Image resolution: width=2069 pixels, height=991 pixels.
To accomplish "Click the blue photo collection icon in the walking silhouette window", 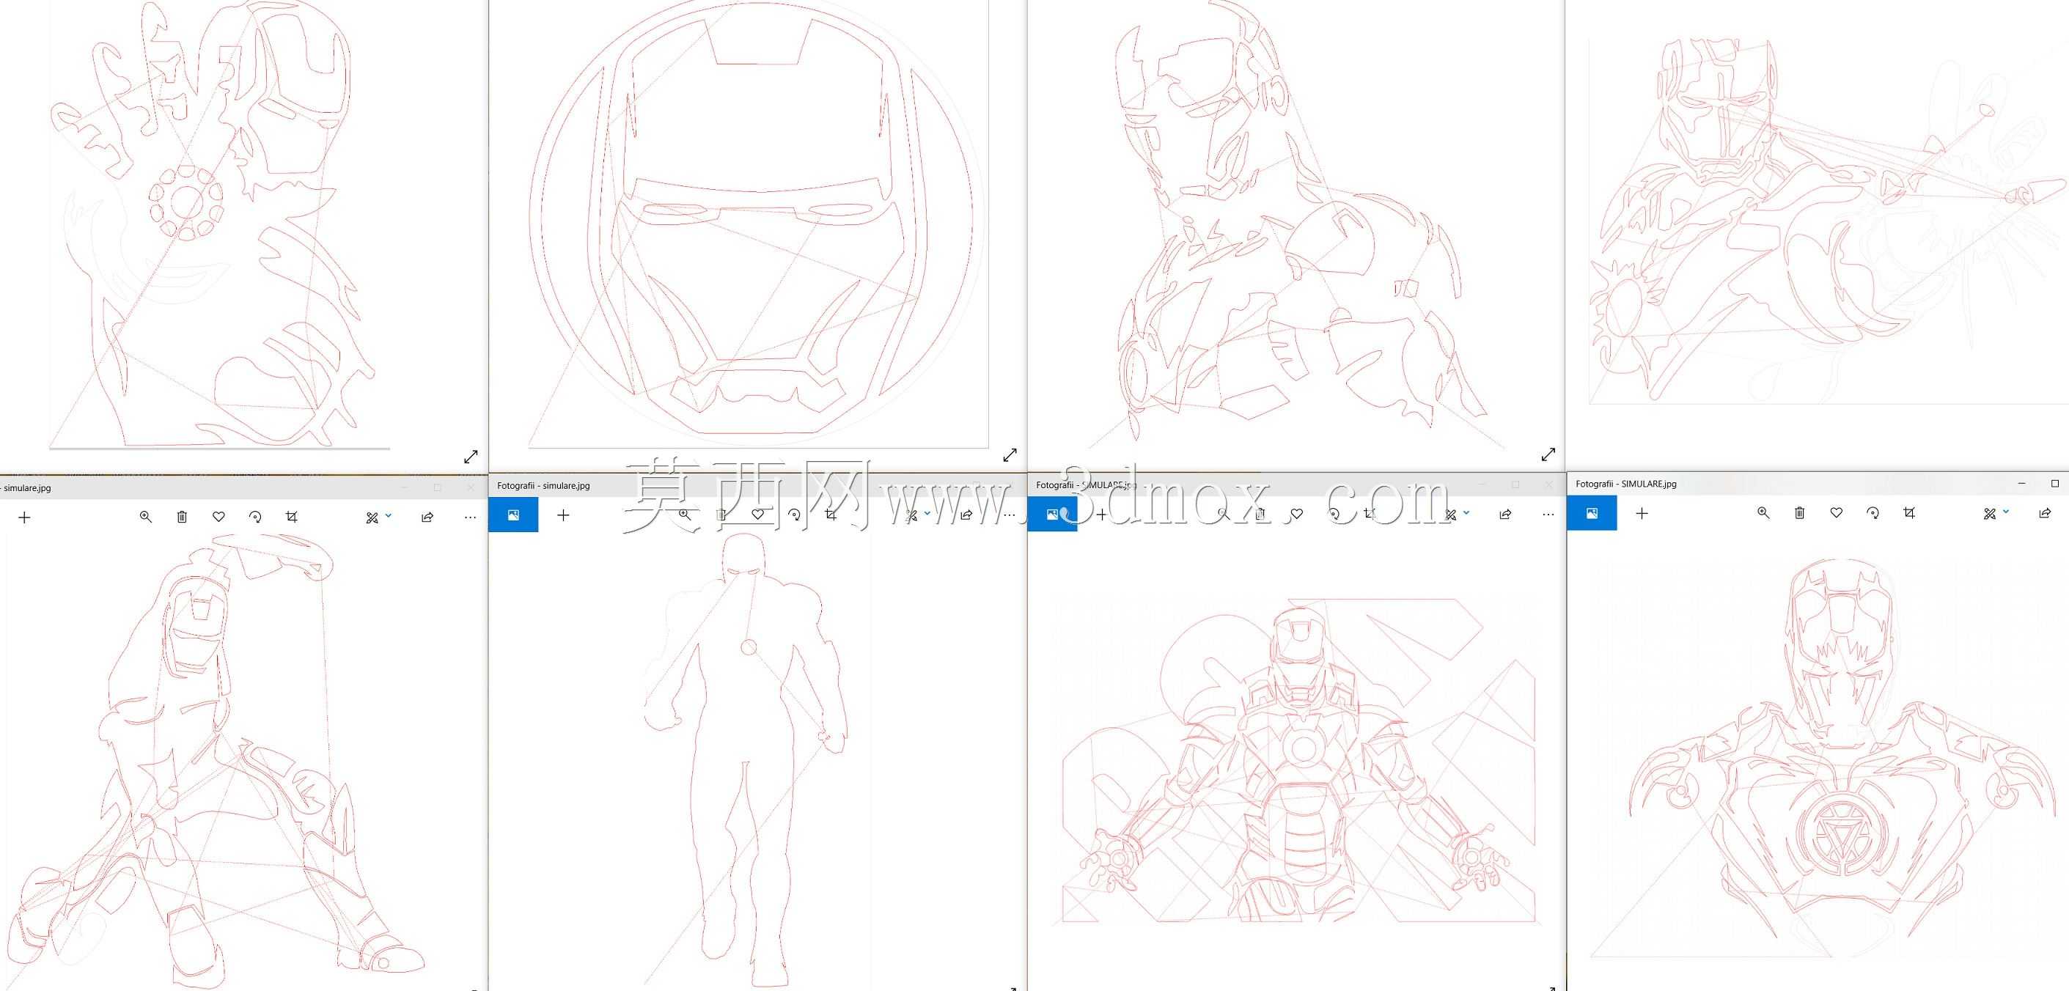I will [513, 515].
